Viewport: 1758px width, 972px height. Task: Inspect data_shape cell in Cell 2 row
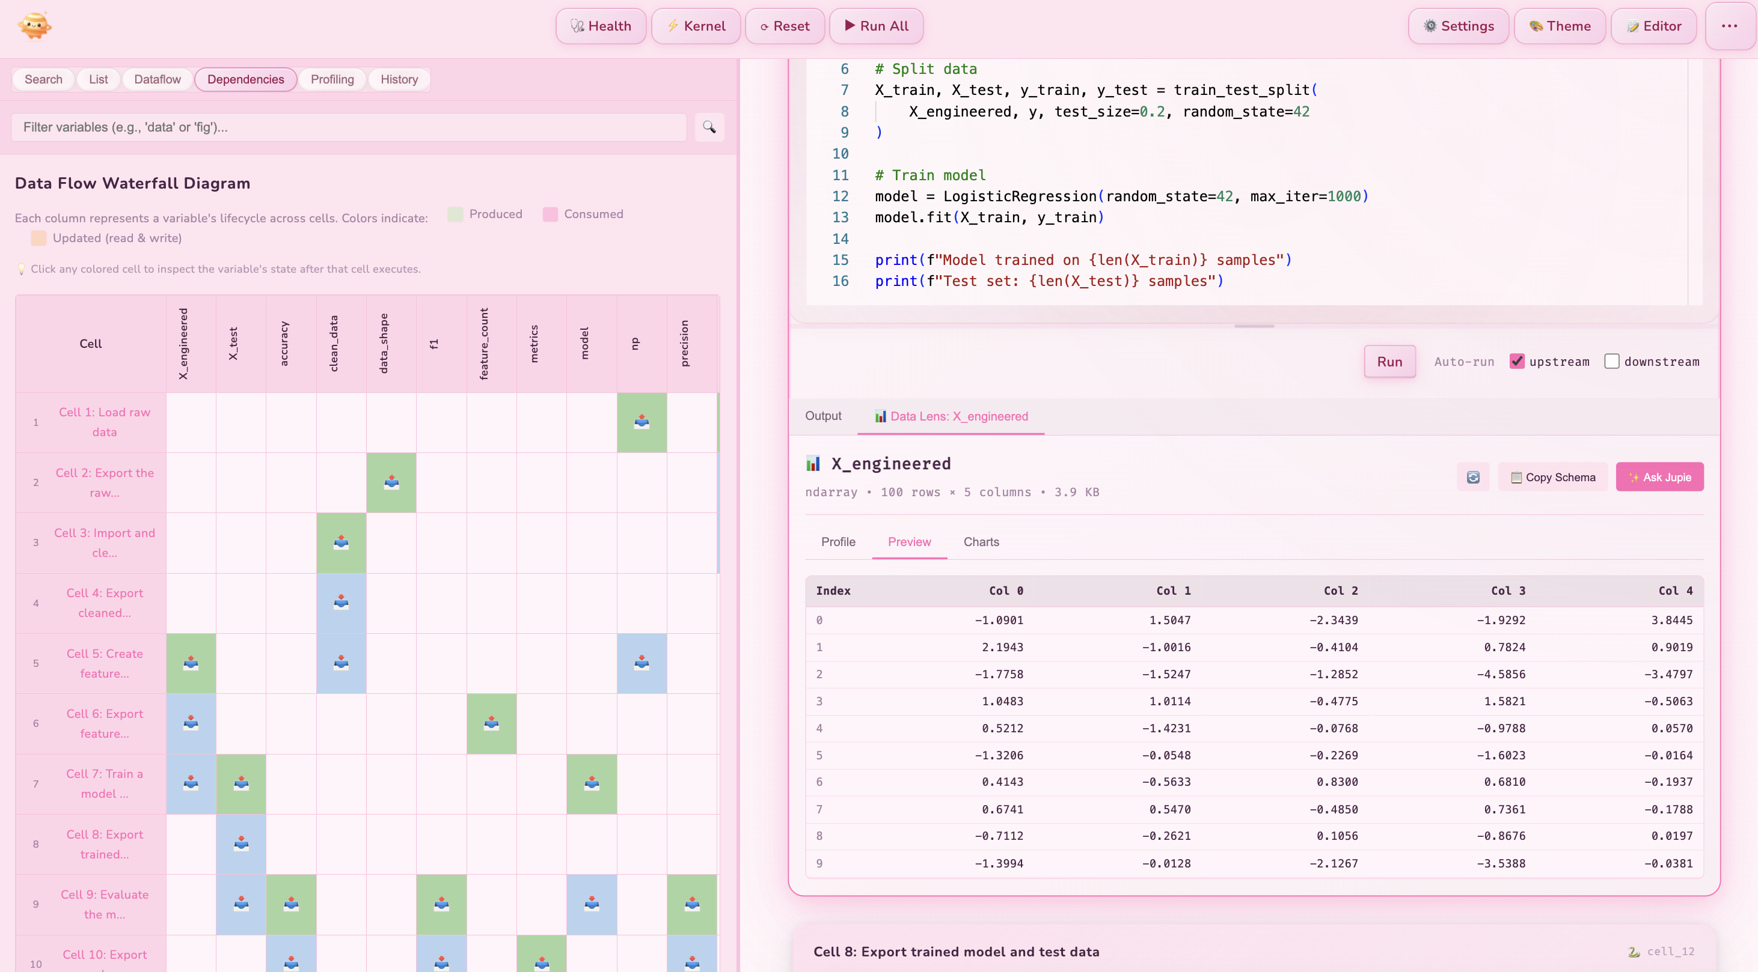pos(391,482)
